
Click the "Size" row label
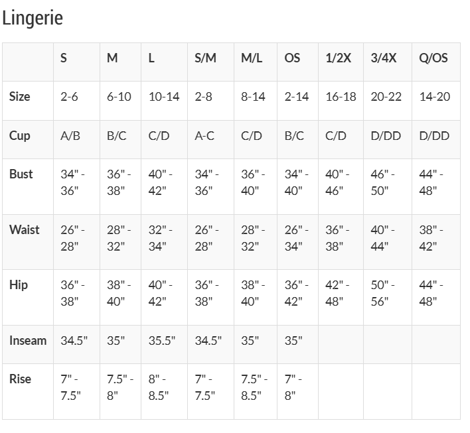click(x=20, y=96)
